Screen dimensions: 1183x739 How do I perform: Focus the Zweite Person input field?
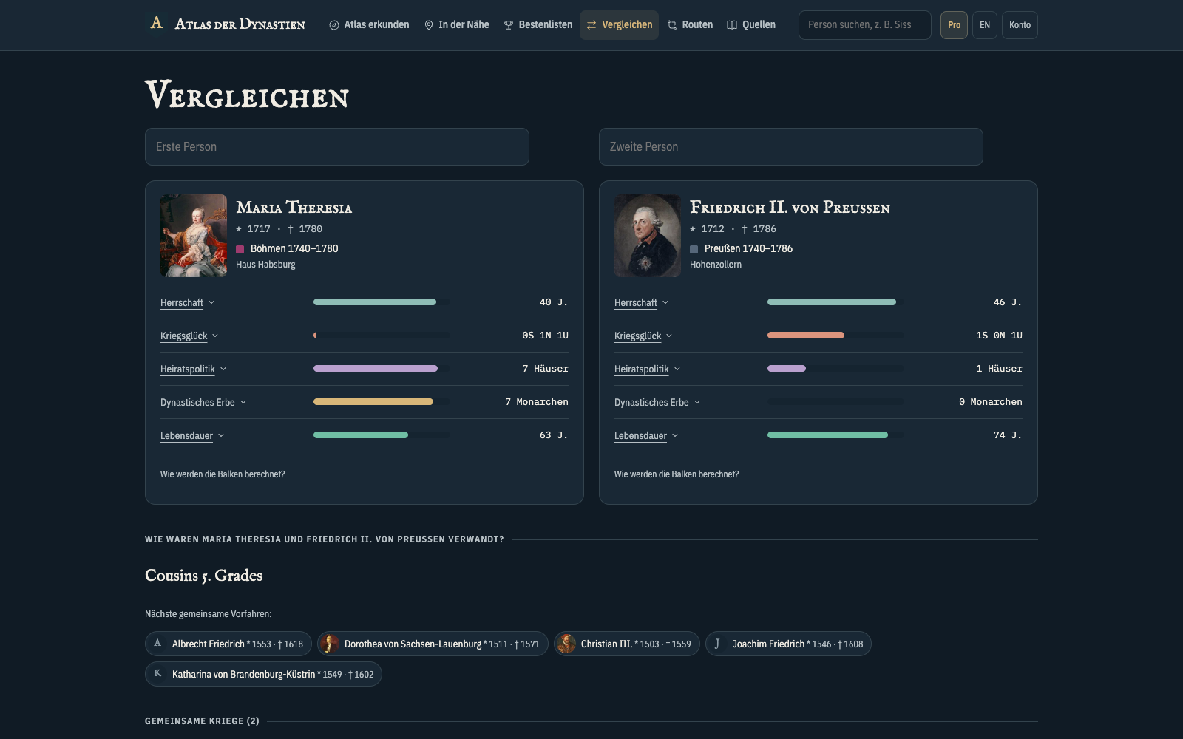coord(791,146)
